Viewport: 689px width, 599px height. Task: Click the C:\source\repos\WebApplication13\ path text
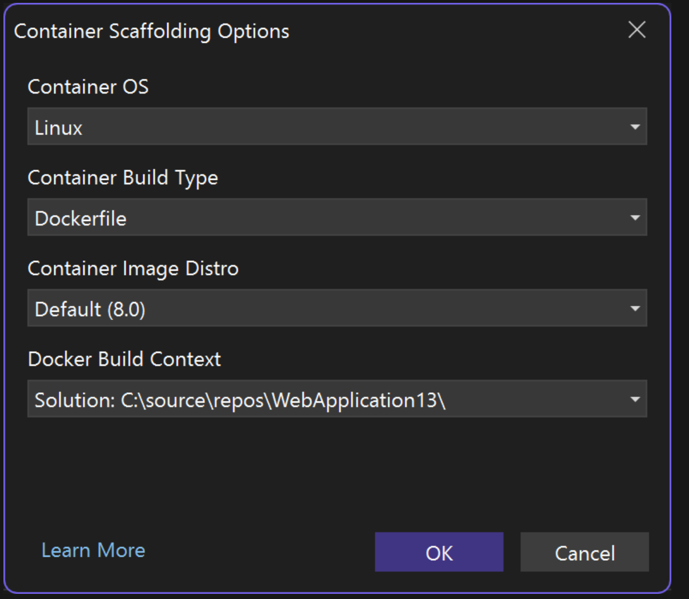[283, 400]
